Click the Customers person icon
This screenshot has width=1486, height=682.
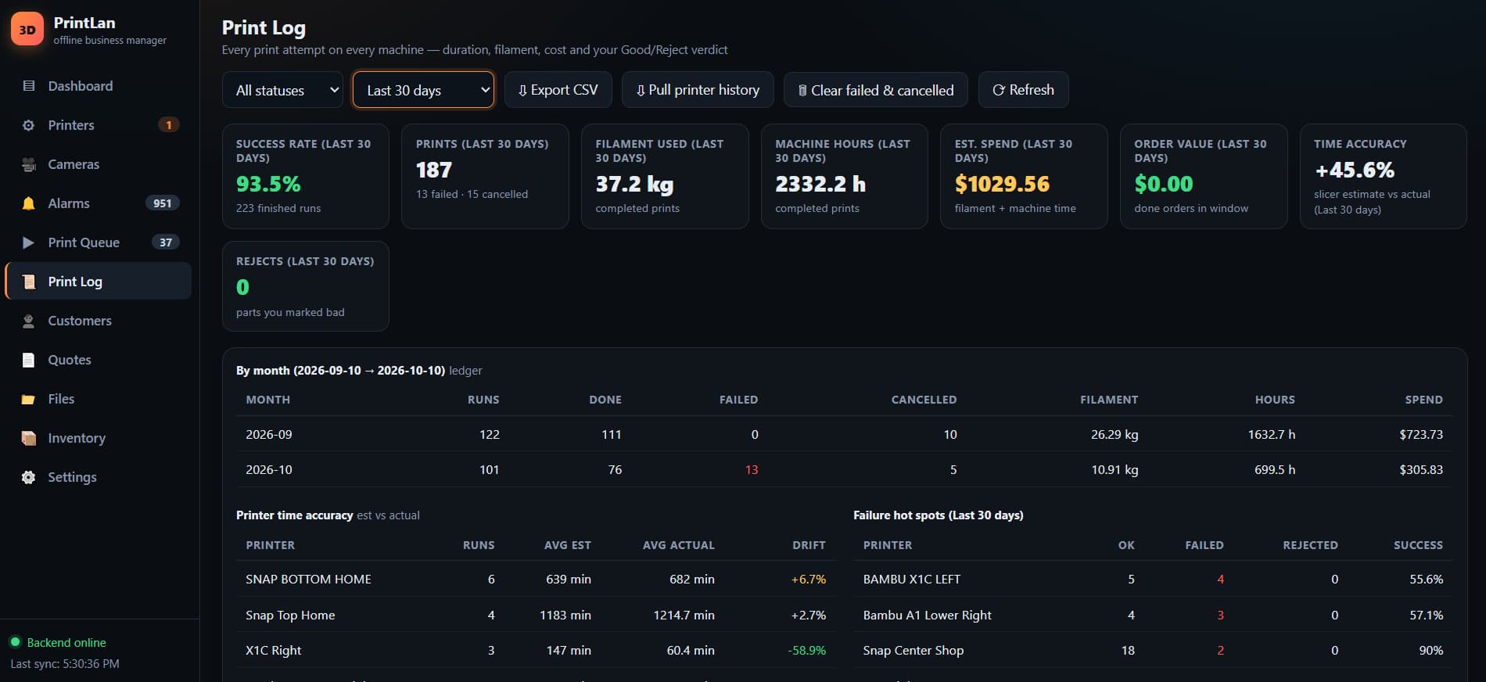(29, 321)
